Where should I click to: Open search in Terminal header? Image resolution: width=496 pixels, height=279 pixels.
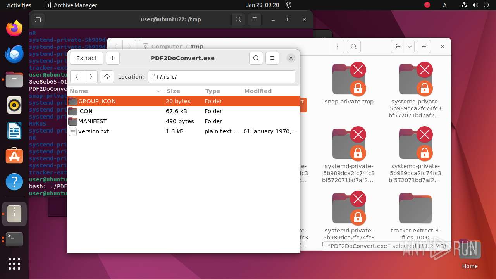pos(238,19)
